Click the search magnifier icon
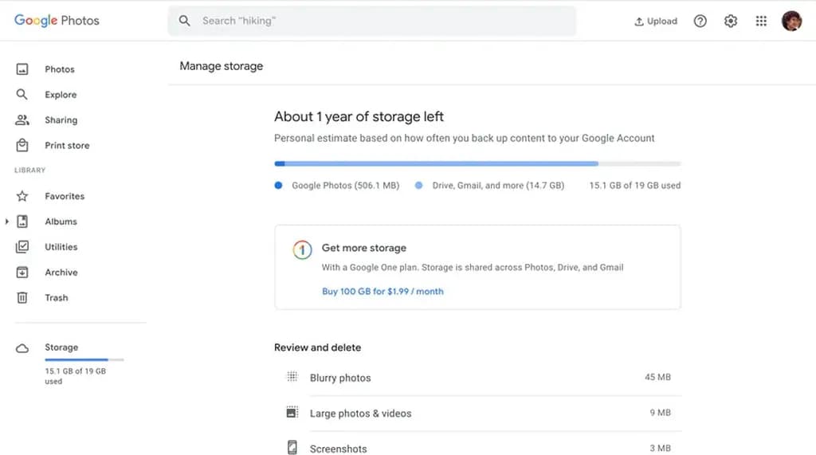Screen dimensions: 816x455 tap(185, 22)
